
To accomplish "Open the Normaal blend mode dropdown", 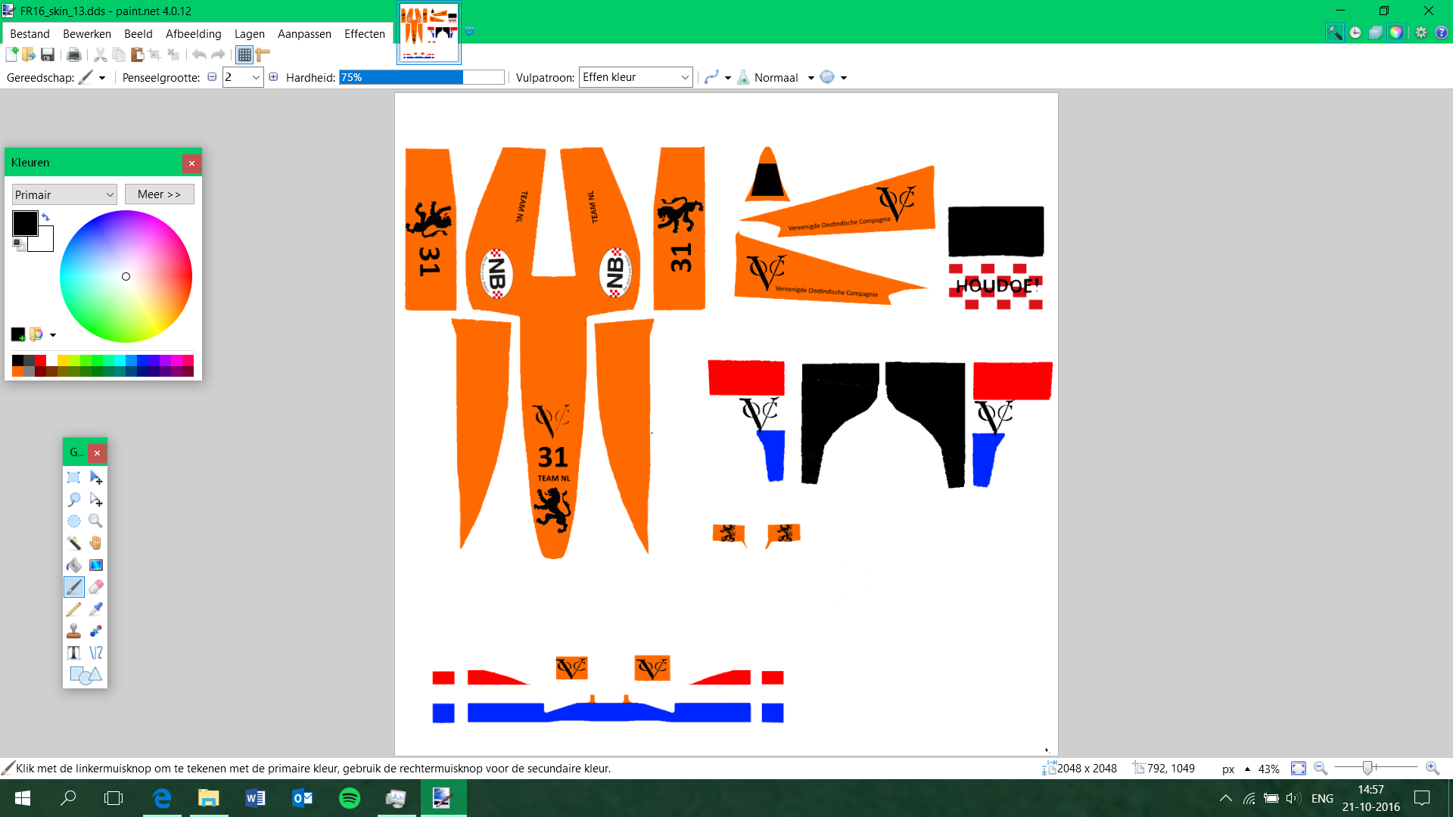I will pos(811,77).
